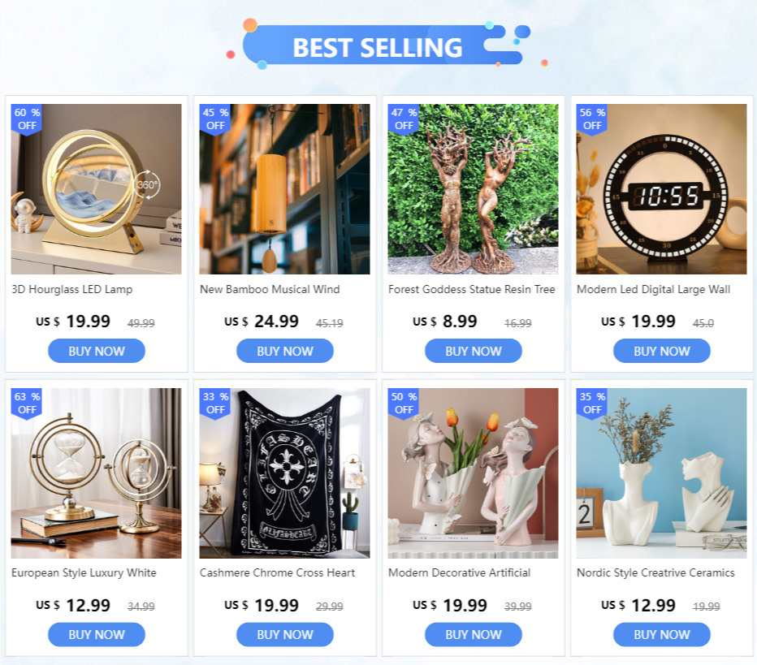Click the 45% OFF badge on Bamboo Wind chime

215,119
